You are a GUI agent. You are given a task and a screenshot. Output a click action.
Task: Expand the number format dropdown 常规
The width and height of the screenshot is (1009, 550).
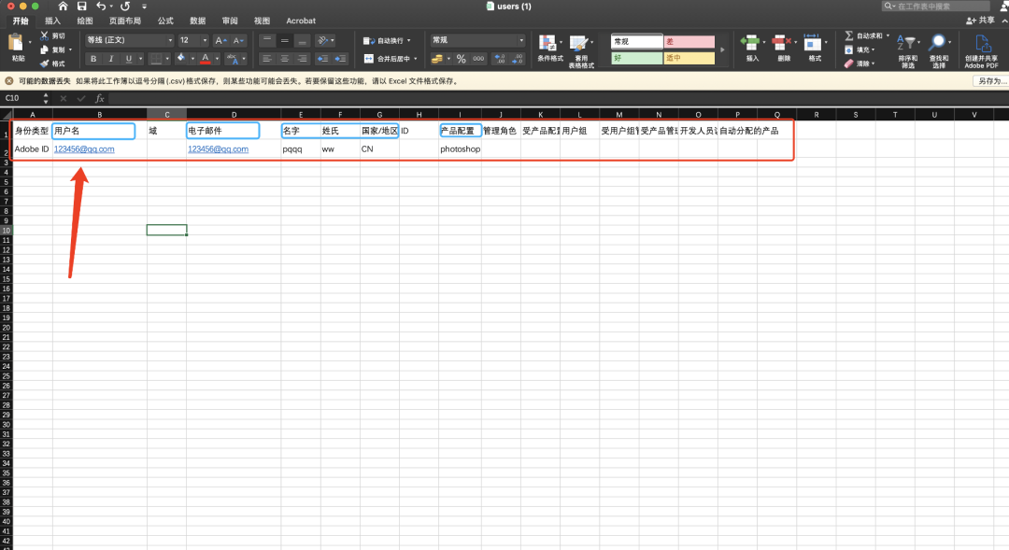[x=521, y=40]
